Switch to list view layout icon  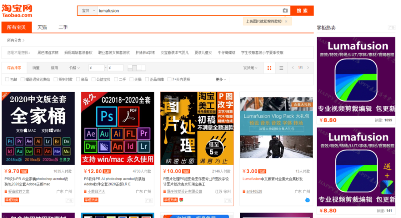point(282,68)
